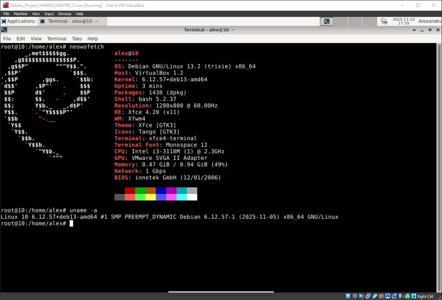Open VirtualBox File menu

[x=6, y=13]
